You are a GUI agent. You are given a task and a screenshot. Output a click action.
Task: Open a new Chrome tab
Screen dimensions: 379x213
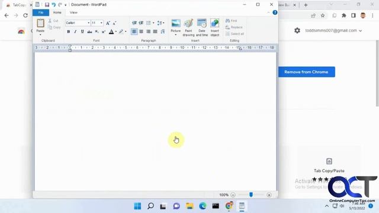(306, 5)
